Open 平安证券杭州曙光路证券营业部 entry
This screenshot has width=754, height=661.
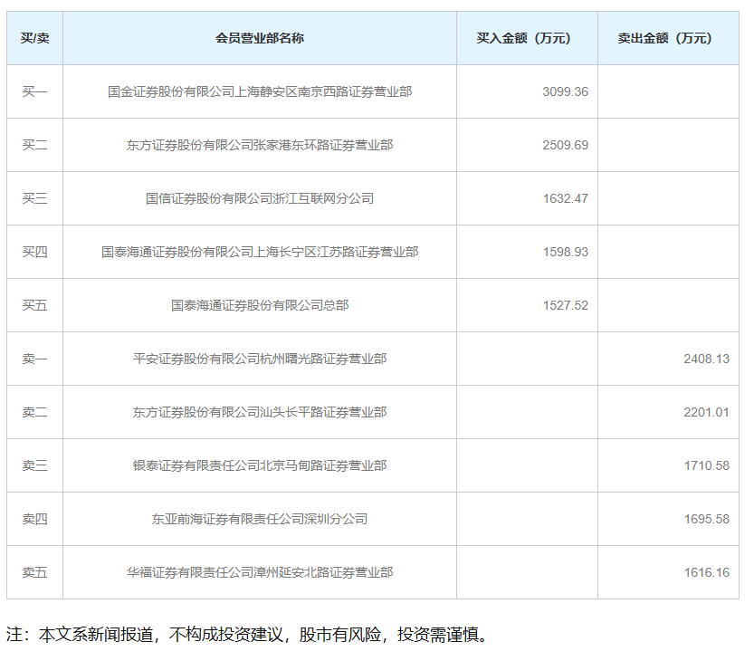click(x=259, y=359)
